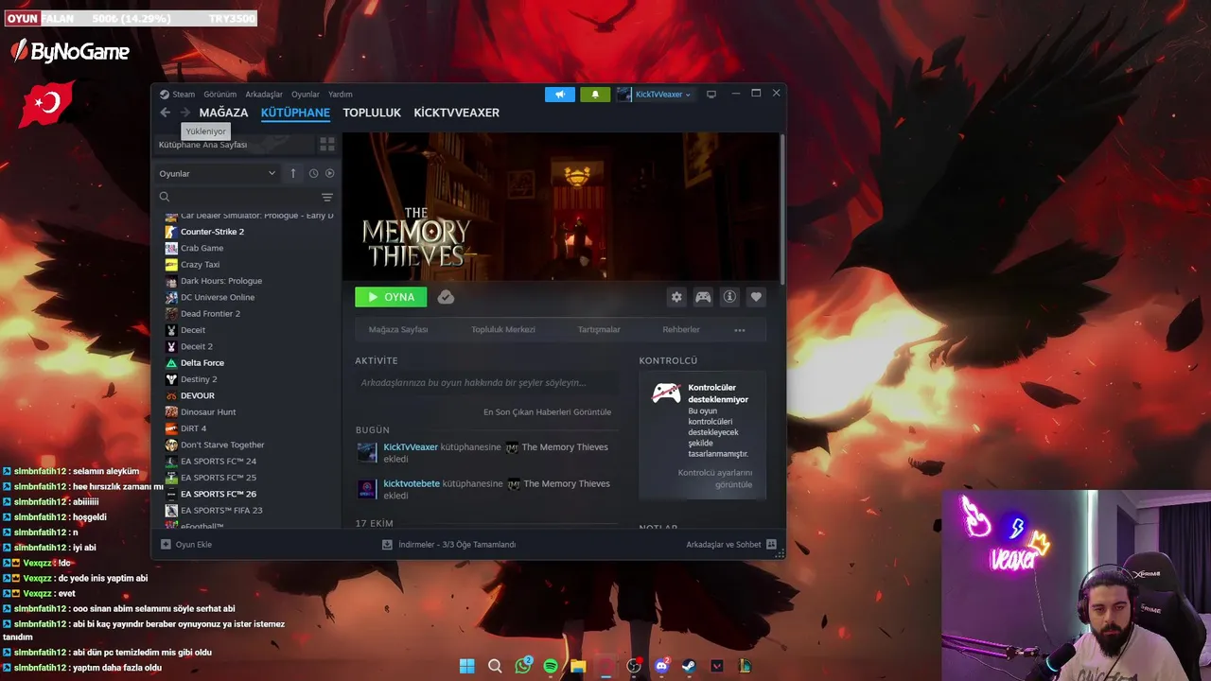Open advanced filter options icon
This screenshot has width=1211, height=681.
[327, 197]
